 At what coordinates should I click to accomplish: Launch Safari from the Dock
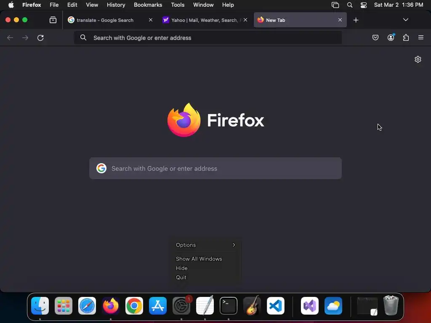[x=87, y=306]
